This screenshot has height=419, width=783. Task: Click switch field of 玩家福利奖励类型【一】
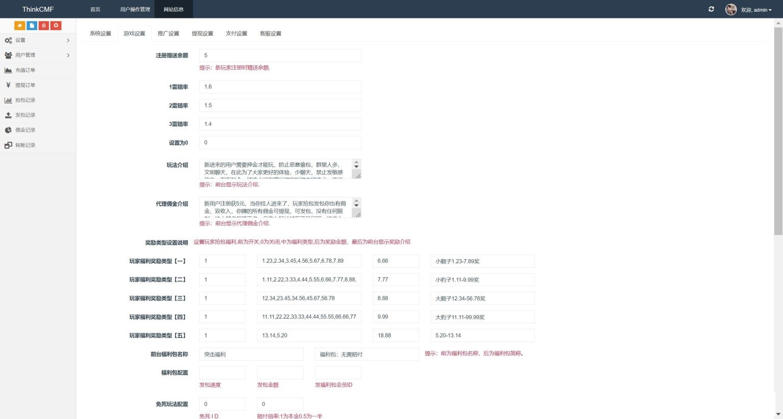(x=222, y=261)
